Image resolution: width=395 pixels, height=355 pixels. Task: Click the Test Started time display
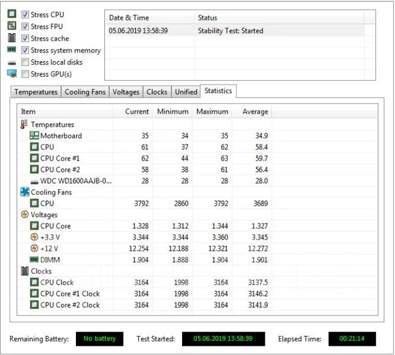(223, 338)
